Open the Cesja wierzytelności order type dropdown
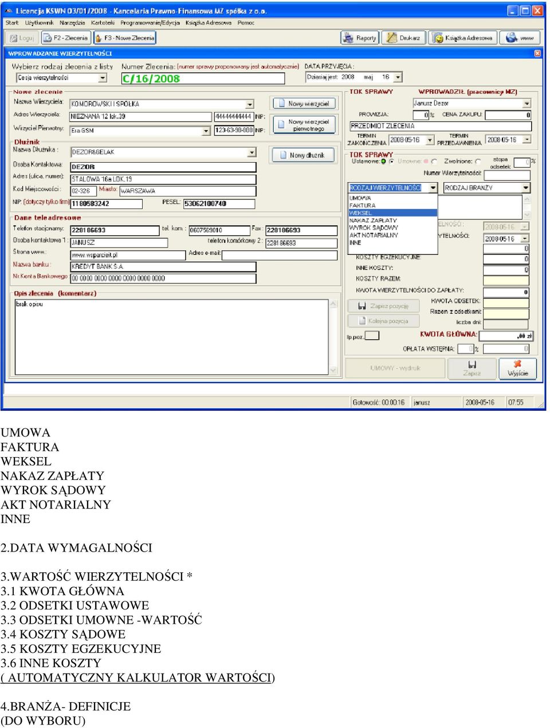 click(103, 78)
